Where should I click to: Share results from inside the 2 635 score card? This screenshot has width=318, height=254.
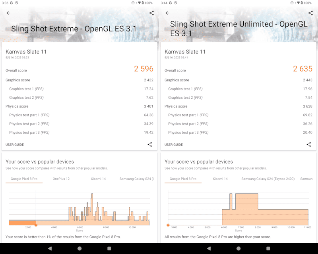coord(309,144)
